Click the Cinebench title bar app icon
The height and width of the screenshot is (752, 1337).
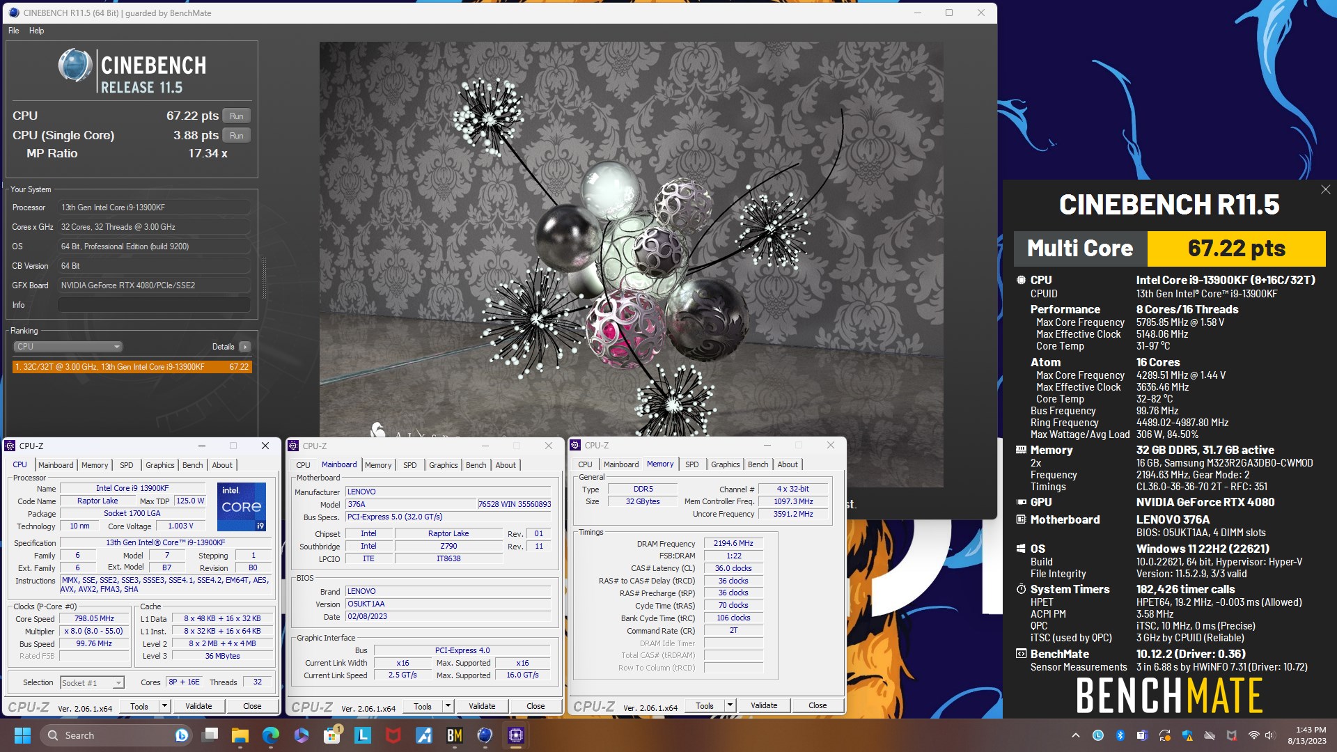tap(14, 13)
